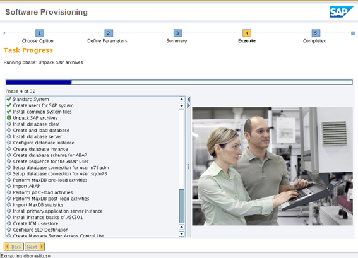Click diamond icon beside Create ICM userstore
This screenshot has height=258, width=358.
pos(9,223)
